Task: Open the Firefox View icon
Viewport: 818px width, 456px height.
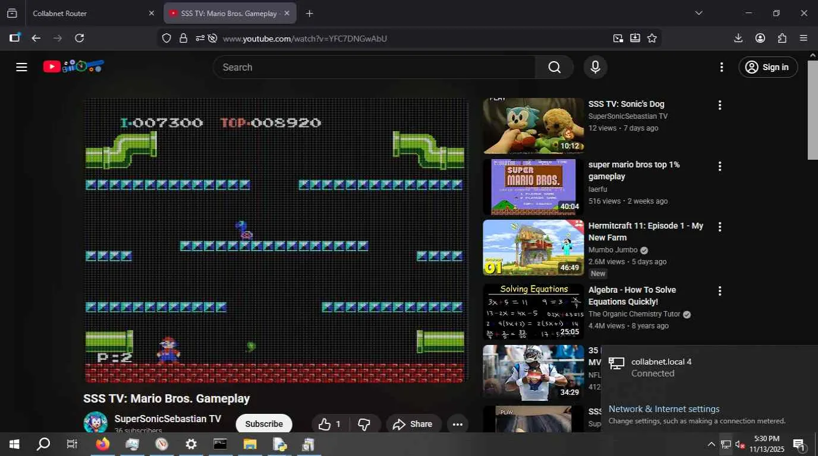Action: (12, 13)
